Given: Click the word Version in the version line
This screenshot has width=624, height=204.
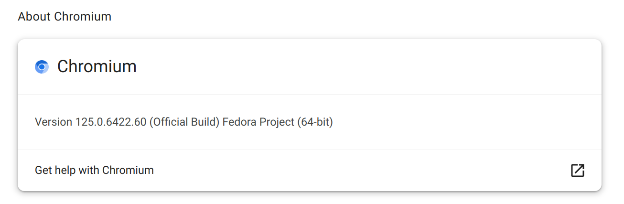Looking at the screenshot, I should [x=54, y=122].
